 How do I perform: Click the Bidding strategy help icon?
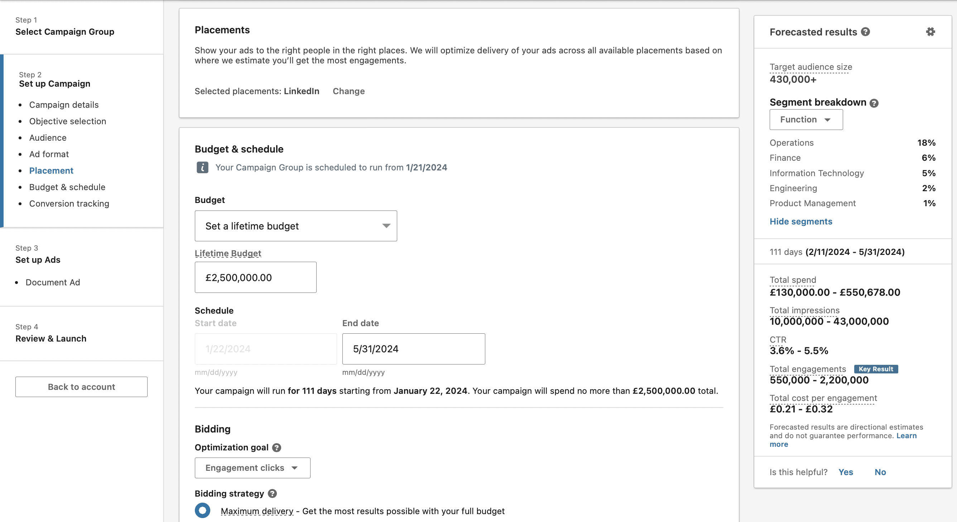[272, 494]
